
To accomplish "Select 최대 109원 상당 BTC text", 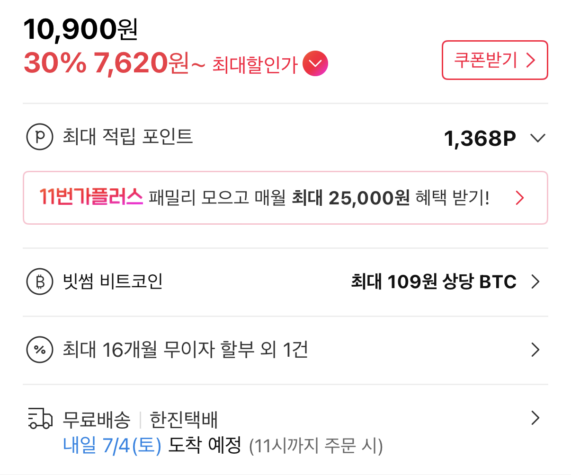I will tap(434, 281).
